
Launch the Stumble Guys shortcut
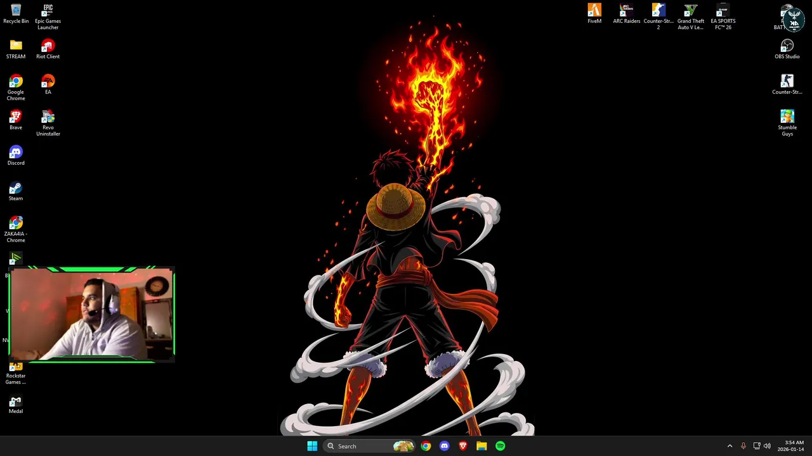point(787,123)
